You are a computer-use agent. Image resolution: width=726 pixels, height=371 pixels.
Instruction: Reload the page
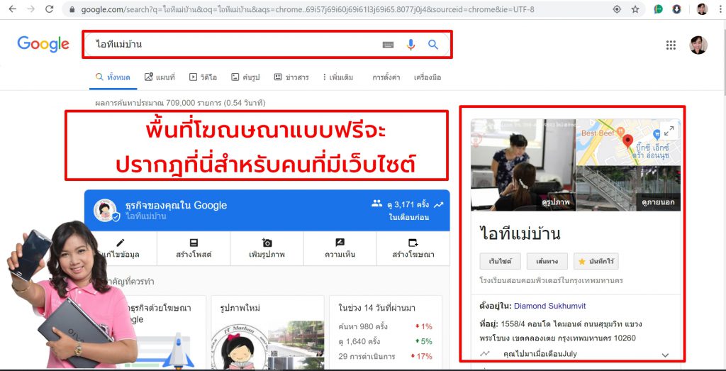coord(49,9)
